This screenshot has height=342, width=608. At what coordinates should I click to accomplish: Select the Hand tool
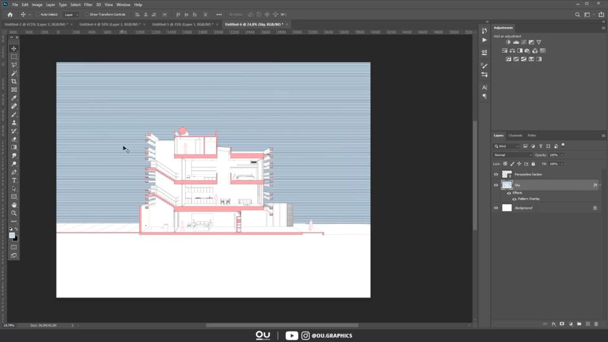pos(14,205)
